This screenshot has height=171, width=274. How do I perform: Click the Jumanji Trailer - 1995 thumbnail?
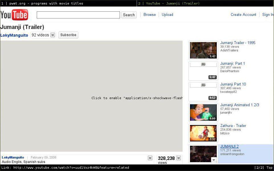tap(203, 50)
